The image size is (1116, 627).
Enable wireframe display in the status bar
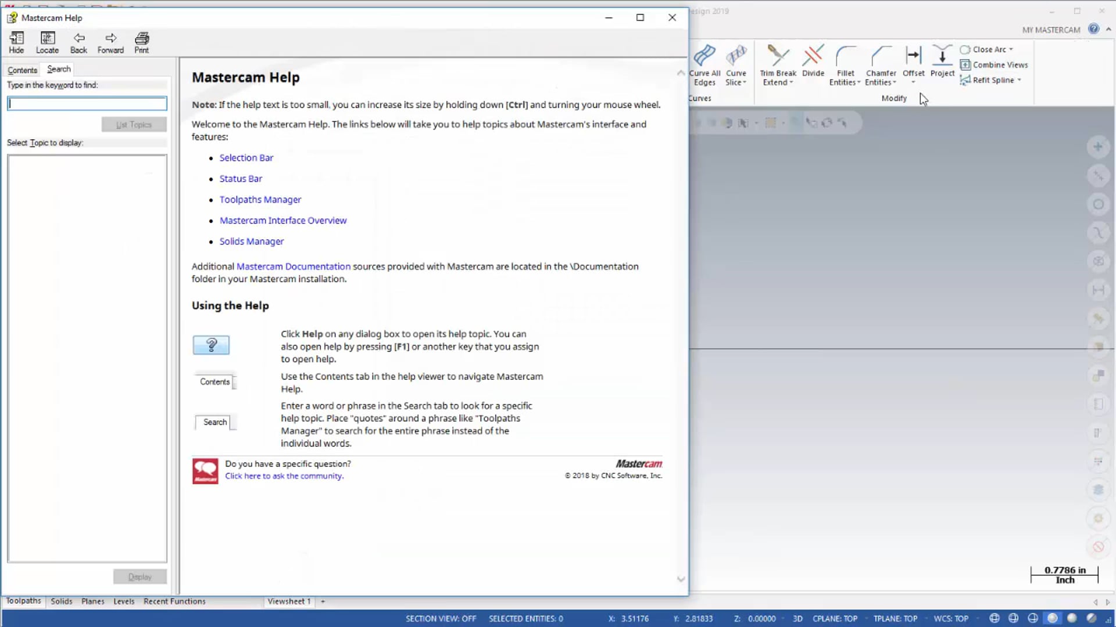coord(995,618)
